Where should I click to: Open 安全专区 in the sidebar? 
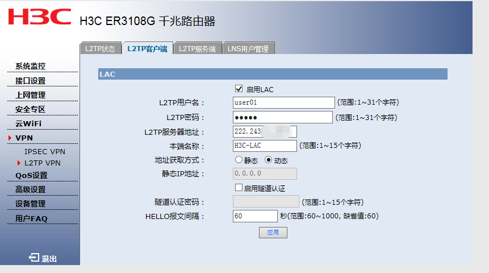30,109
